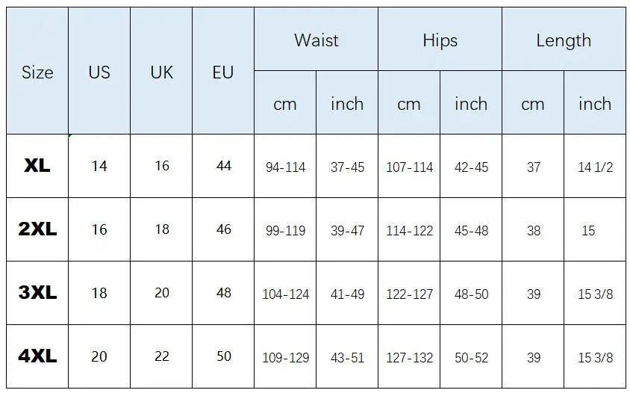The image size is (630, 396).
Task: Click the EU column header
Action: coord(223,71)
